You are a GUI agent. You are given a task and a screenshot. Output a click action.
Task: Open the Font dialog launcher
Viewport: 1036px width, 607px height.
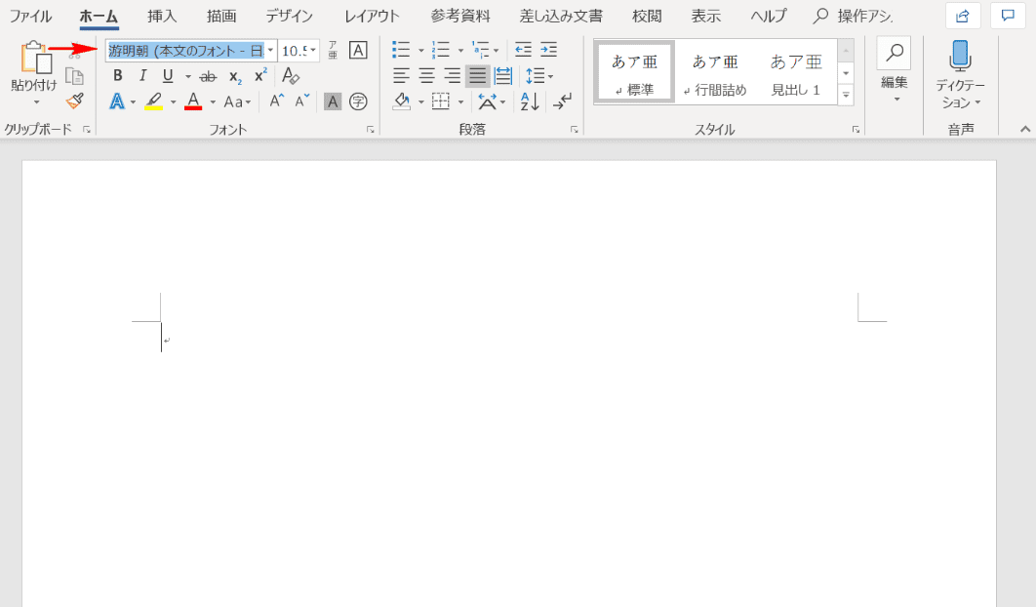371,130
